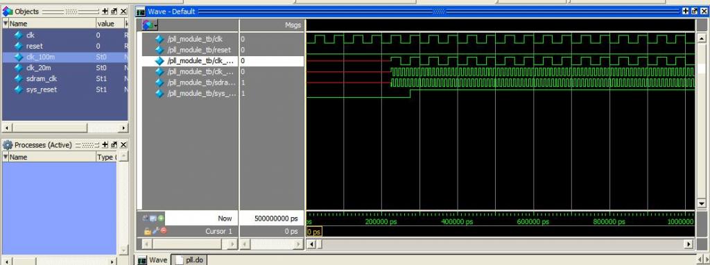Click the Type column header in Processes
The width and height of the screenshot is (710, 265).
pyautogui.click(x=107, y=157)
